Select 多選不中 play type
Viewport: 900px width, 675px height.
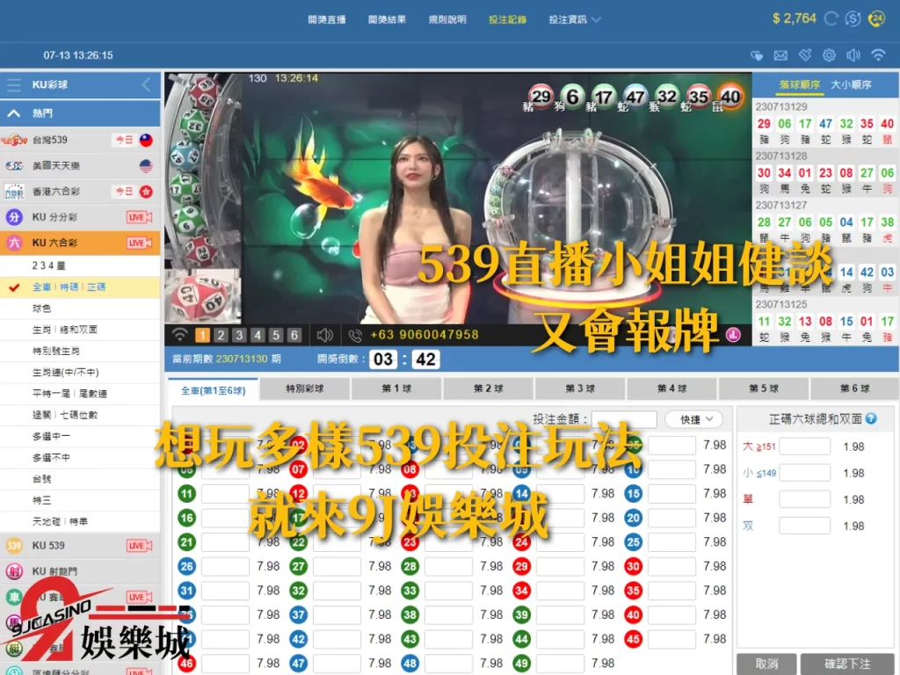pos(80,457)
